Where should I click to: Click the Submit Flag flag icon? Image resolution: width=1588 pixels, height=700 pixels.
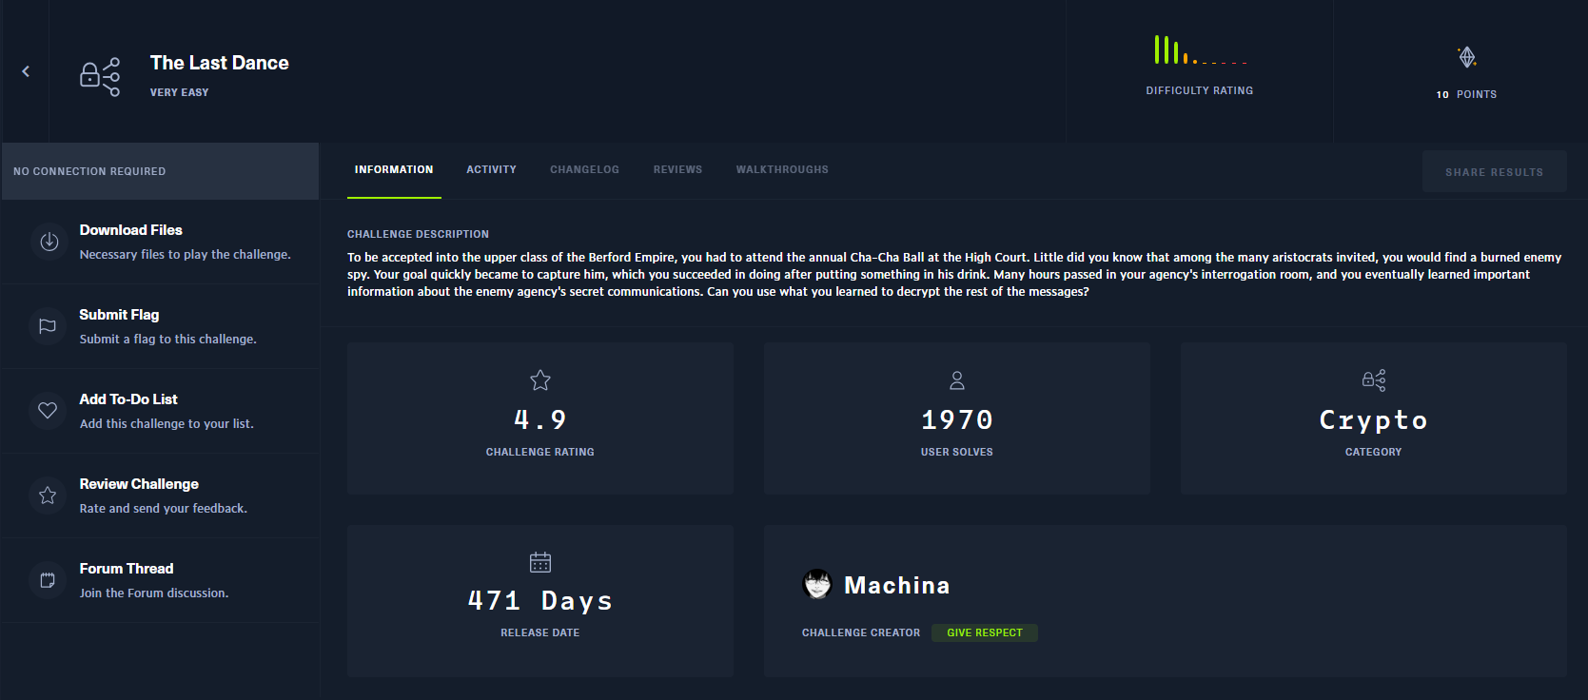tap(48, 326)
